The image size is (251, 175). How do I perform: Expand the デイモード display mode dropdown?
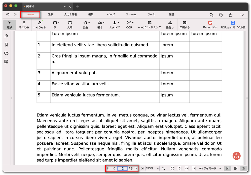pyautogui.click(x=210, y=168)
